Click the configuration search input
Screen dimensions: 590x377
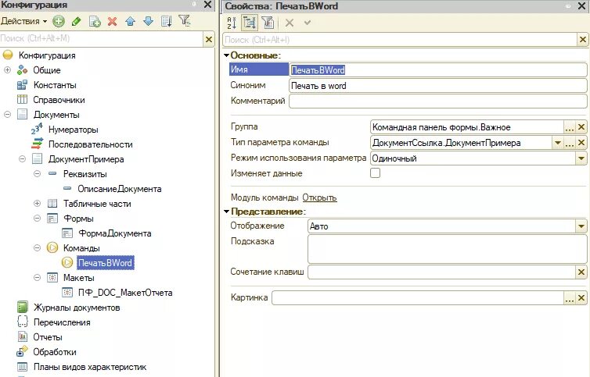click(x=102, y=39)
